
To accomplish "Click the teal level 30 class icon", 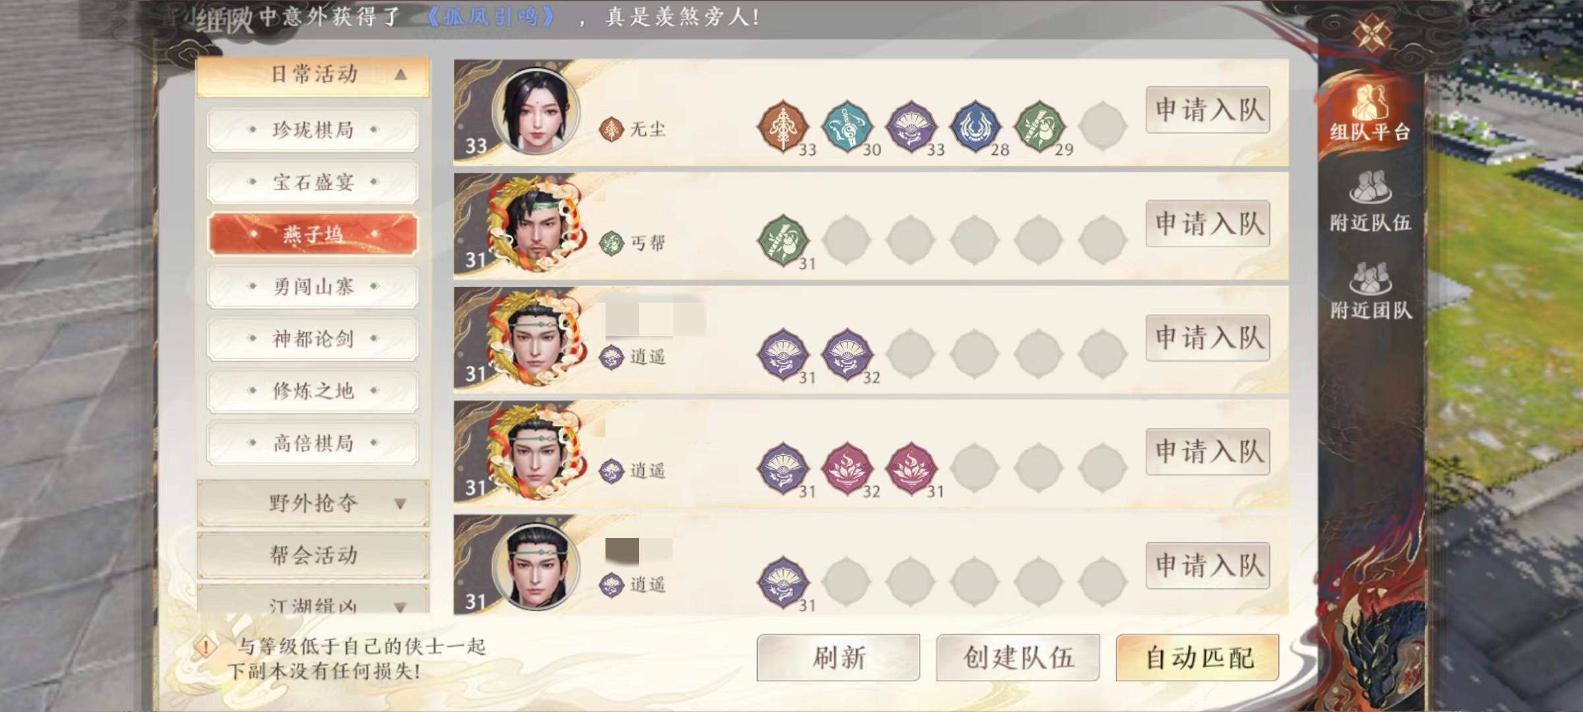I will tap(848, 127).
